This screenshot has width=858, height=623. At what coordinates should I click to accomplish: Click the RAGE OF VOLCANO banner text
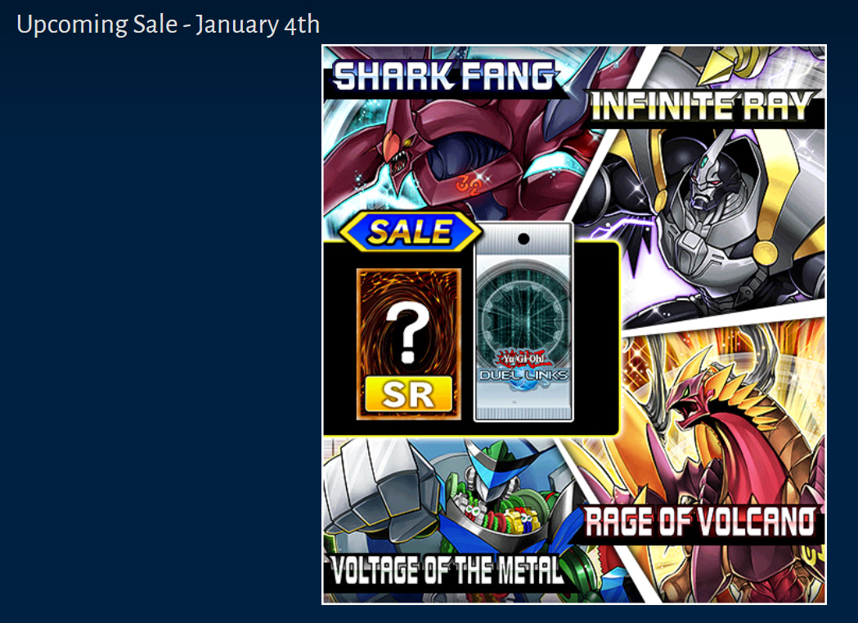click(700, 522)
